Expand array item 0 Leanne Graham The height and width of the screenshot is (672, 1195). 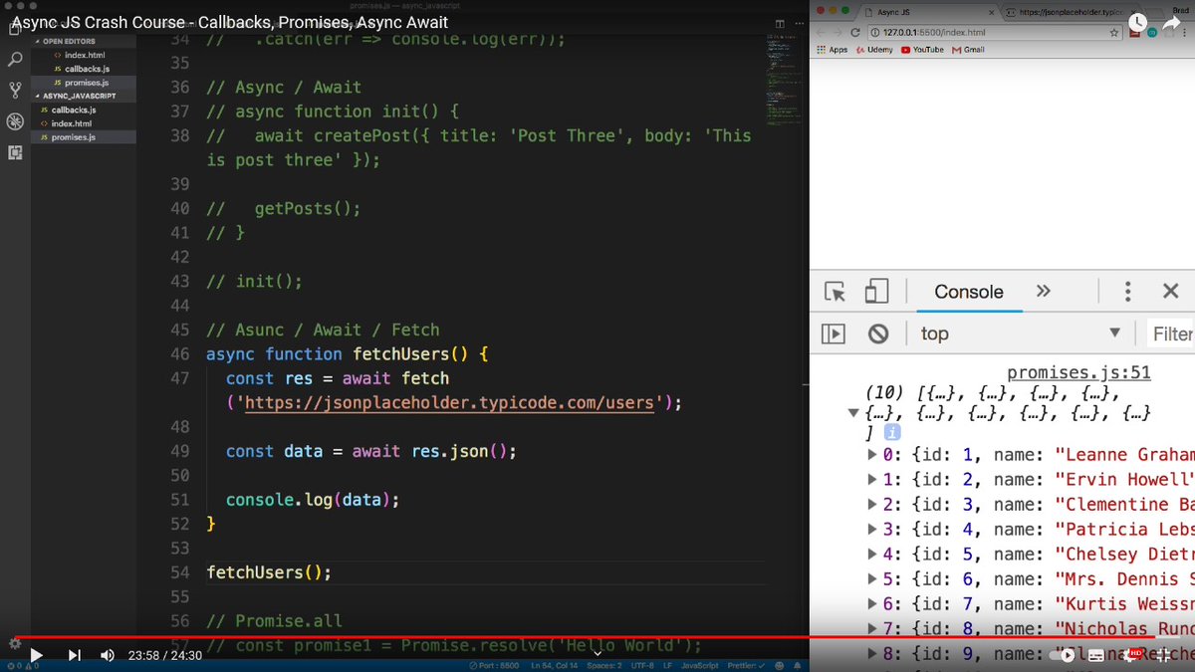873,455
